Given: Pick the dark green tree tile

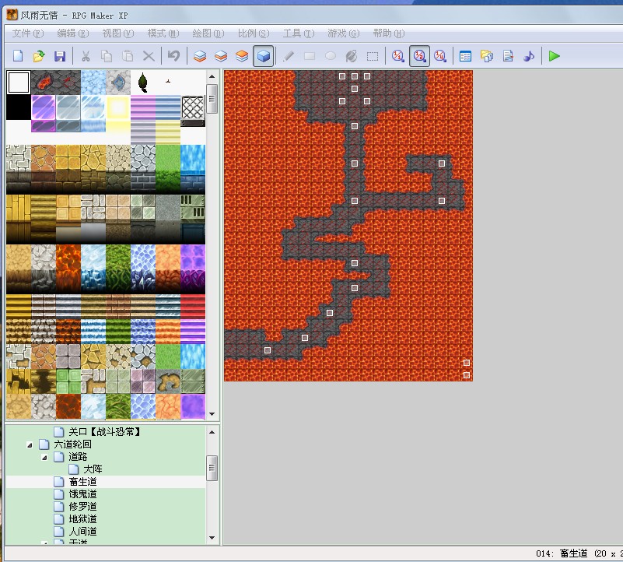Looking at the screenshot, I should (143, 83).
